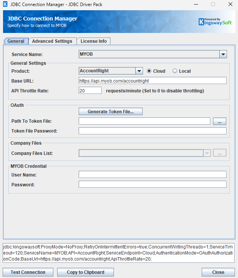This screenshot has width=238, height=278.
Task: Click the Token File Password field
Action: point(152,131)
